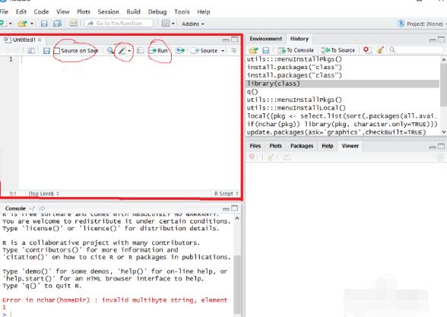447x317 pixels.
Task: Open the Session menu
Action: (108, 11)
